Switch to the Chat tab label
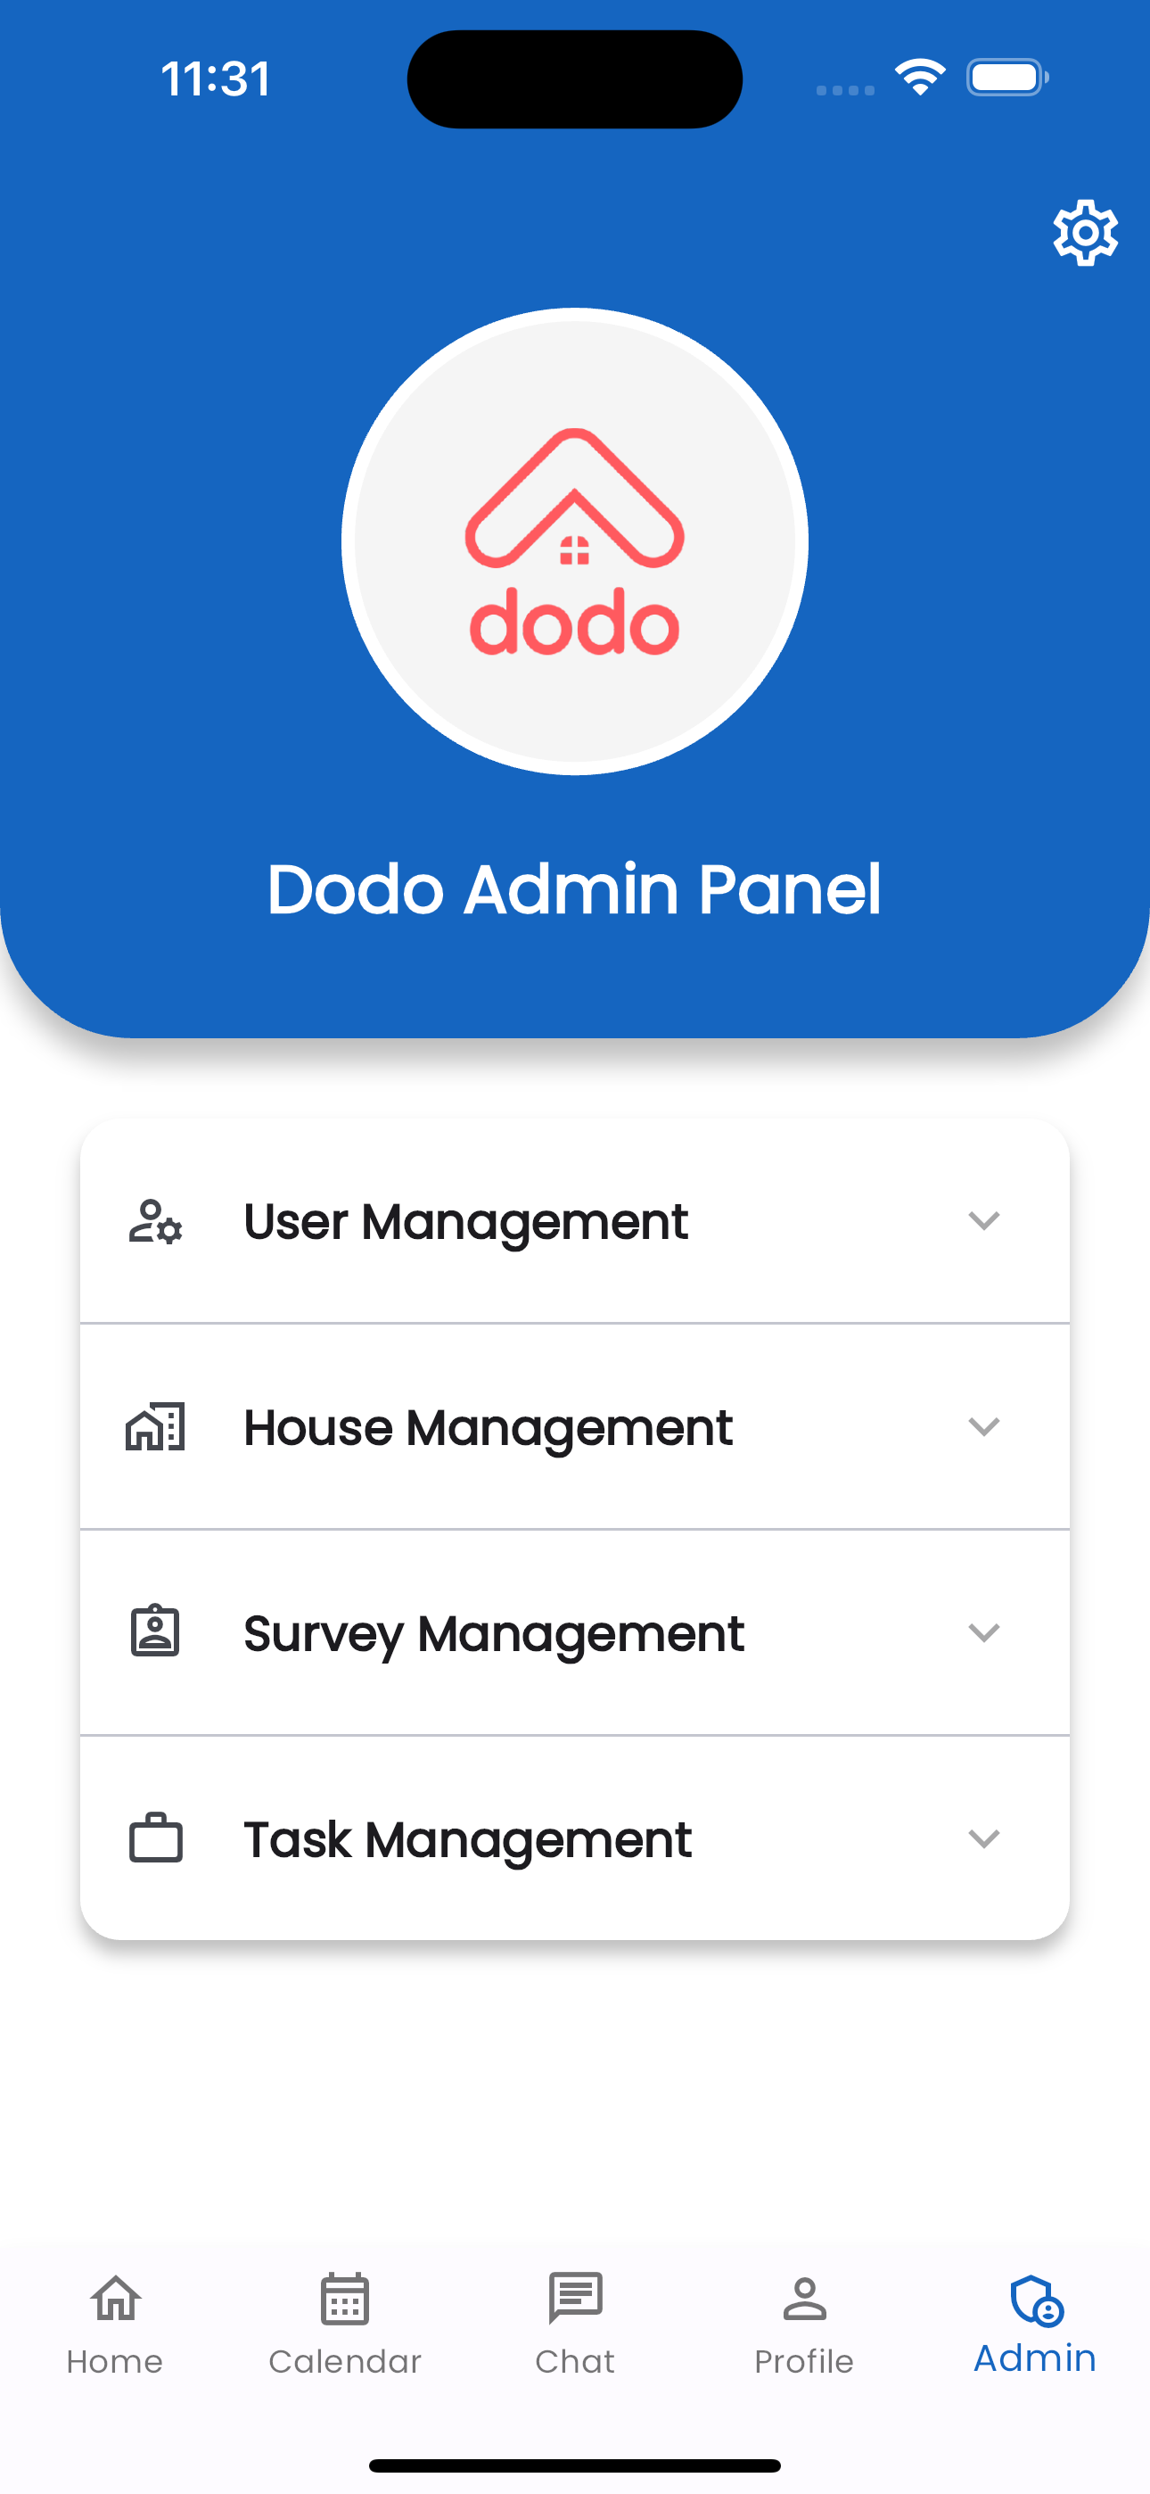Screen dimensions: 1150x2494 pos(575,2362)
